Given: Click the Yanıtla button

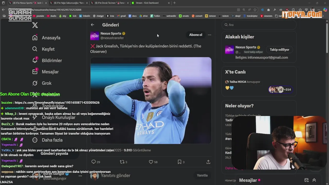Looking at the screenshot, I should tap(202, 175).
